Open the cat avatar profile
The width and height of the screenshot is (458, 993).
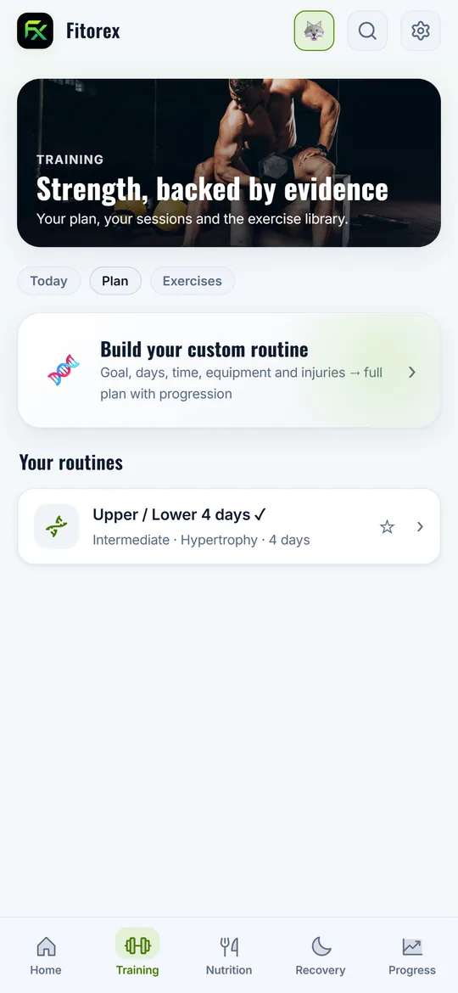315,31
